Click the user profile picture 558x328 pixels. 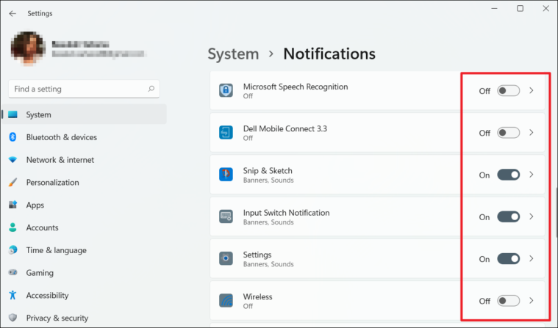(x=28, y=48)
